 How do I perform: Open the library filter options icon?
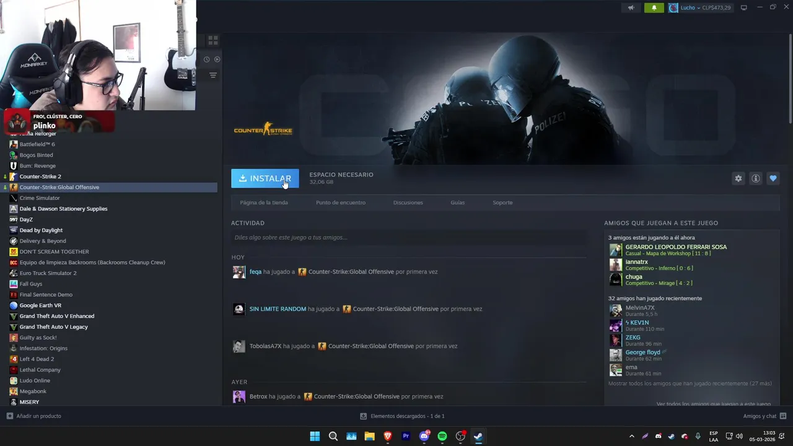(213, 75)
